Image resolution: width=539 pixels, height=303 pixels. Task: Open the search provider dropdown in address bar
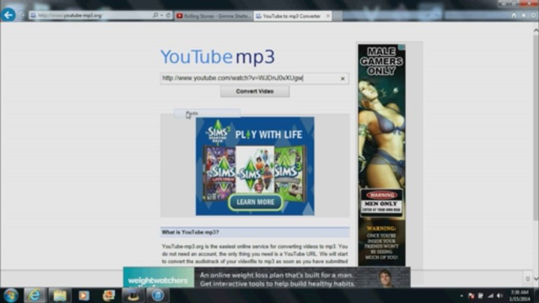(162, 15)
